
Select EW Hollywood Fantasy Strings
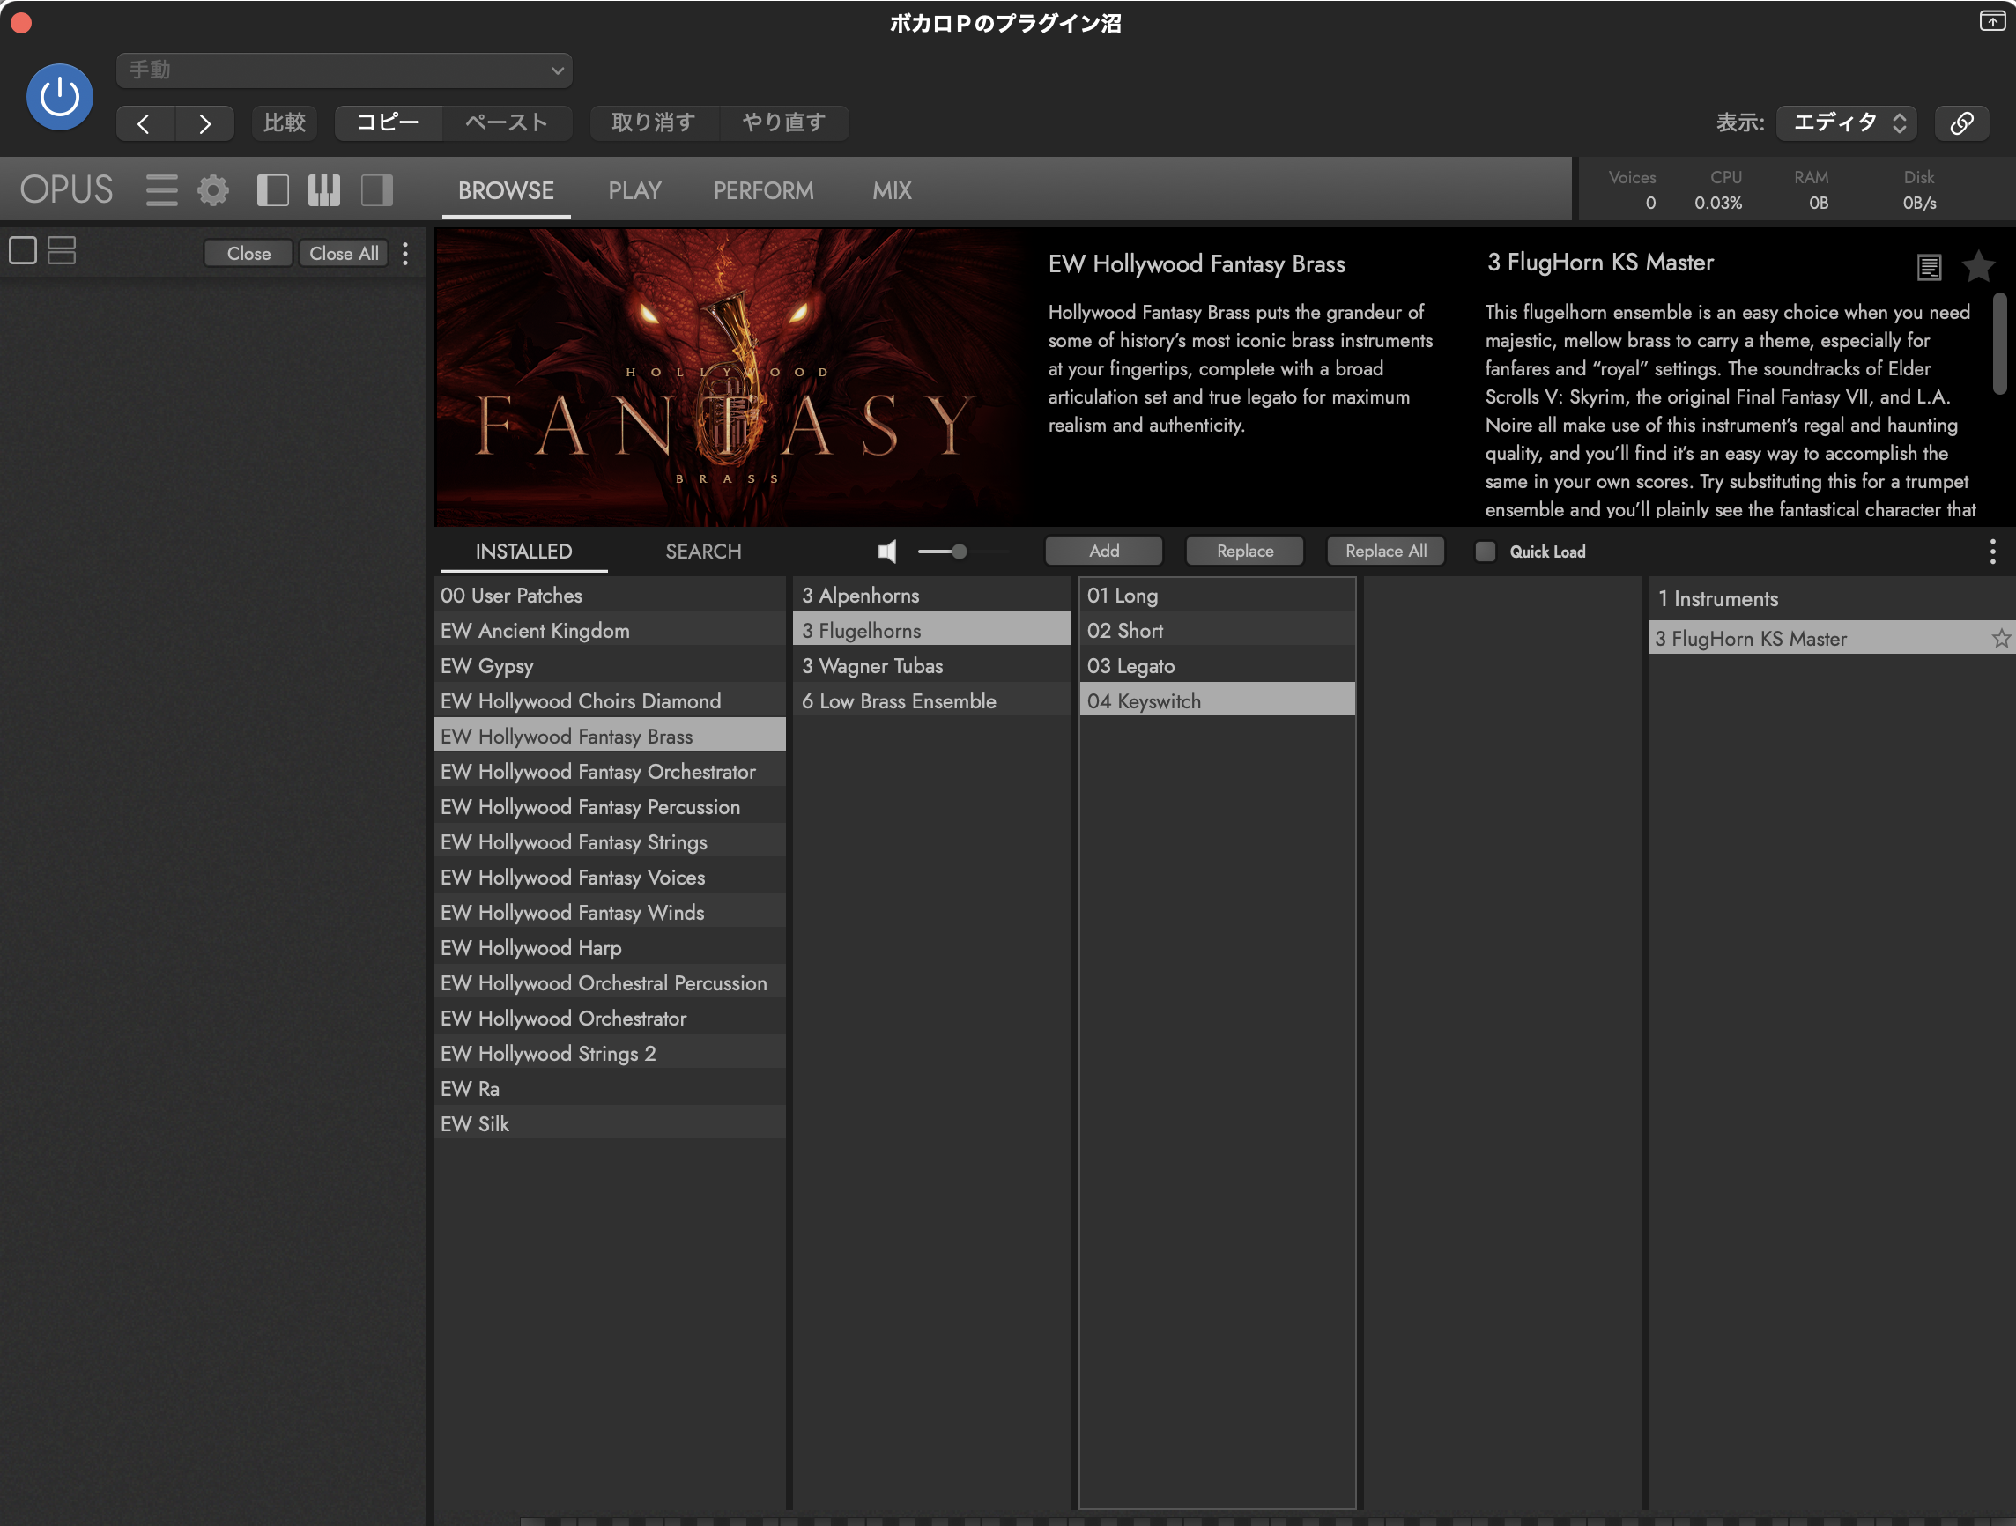[610, 842]
